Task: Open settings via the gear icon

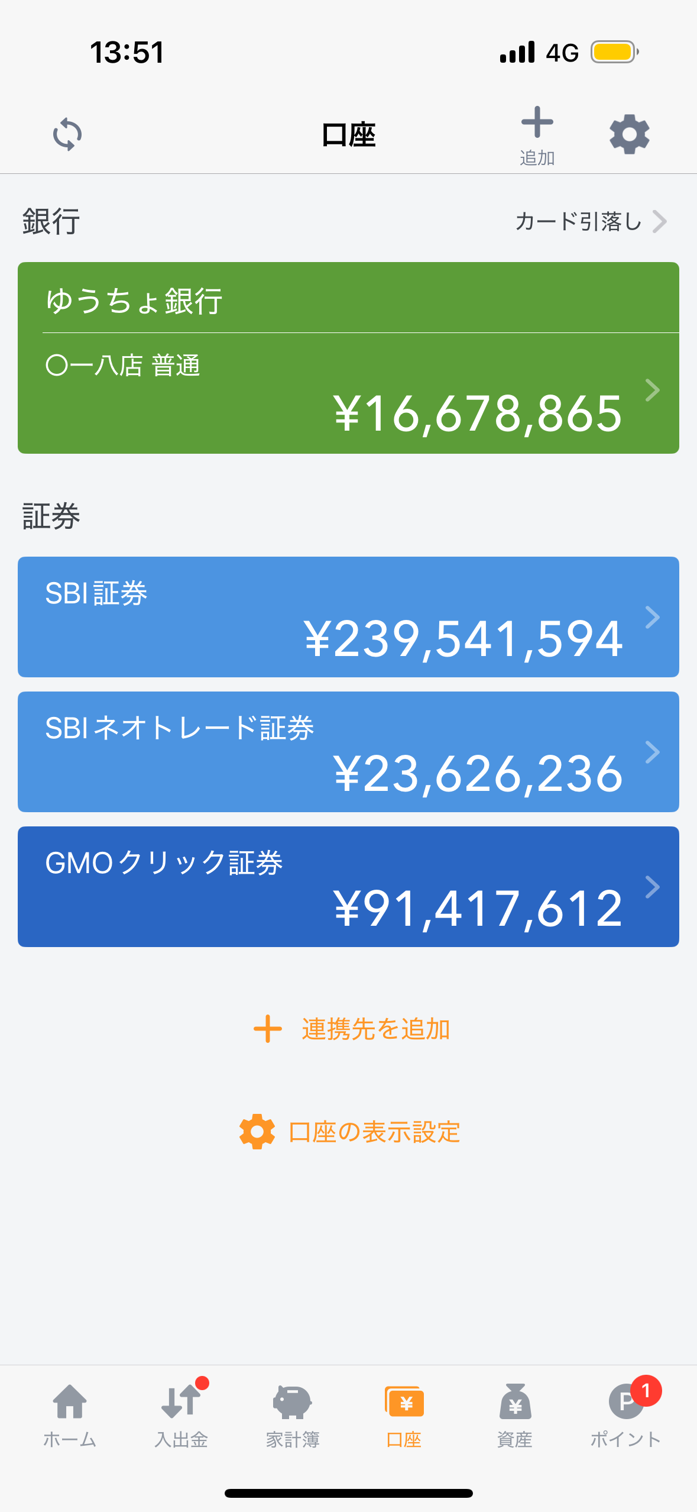Action: [629, 134]
